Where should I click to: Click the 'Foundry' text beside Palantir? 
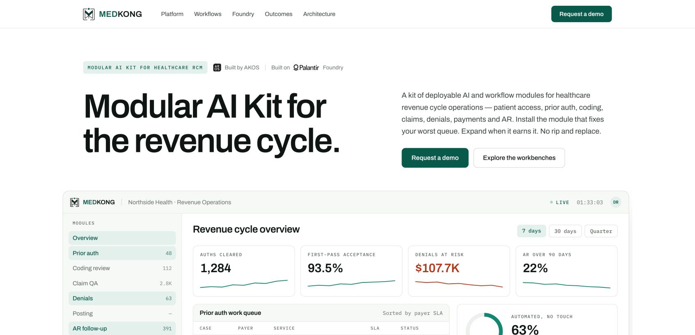pos(333,68)
